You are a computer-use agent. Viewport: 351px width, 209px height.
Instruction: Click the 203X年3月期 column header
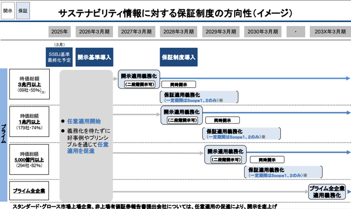[330, 32]
